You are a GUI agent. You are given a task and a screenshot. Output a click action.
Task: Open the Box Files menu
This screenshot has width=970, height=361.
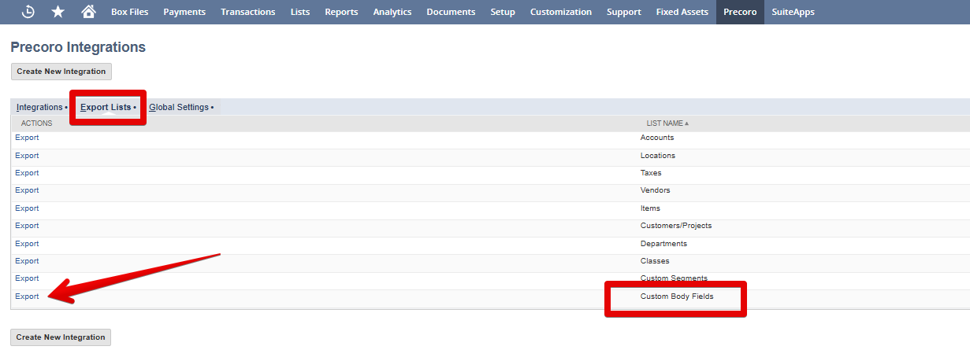click(x=130, y=12)
